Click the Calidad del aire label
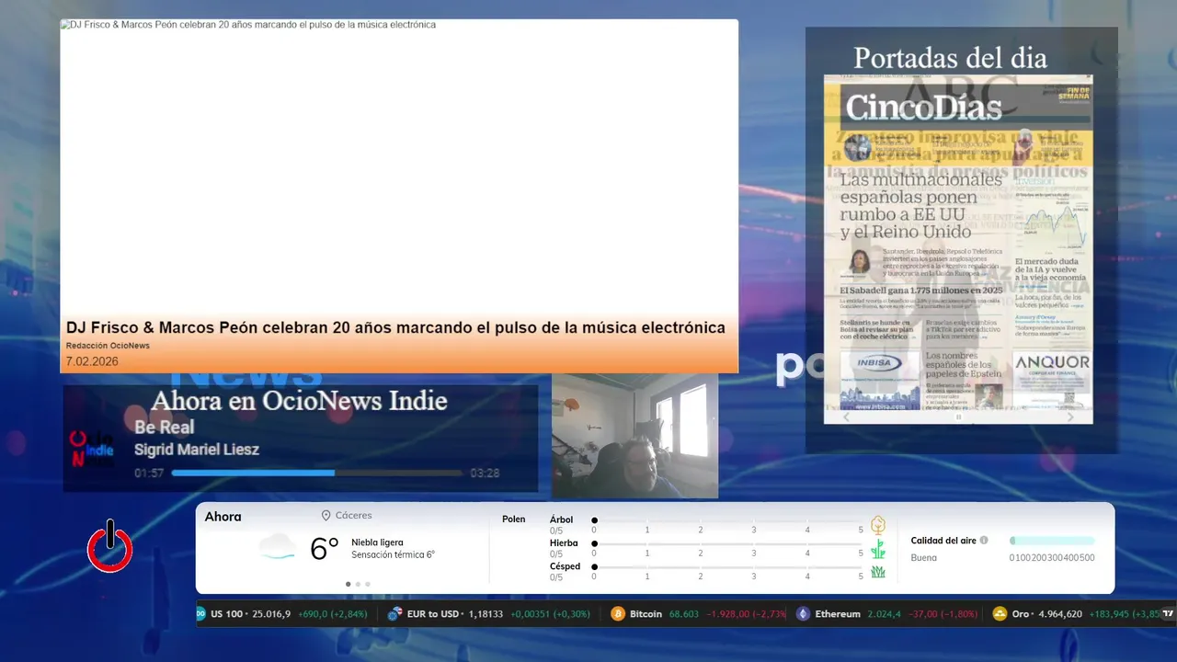The height and width of the screenshot is (662, 1177). pyautogui.click(x=943, y=541)
